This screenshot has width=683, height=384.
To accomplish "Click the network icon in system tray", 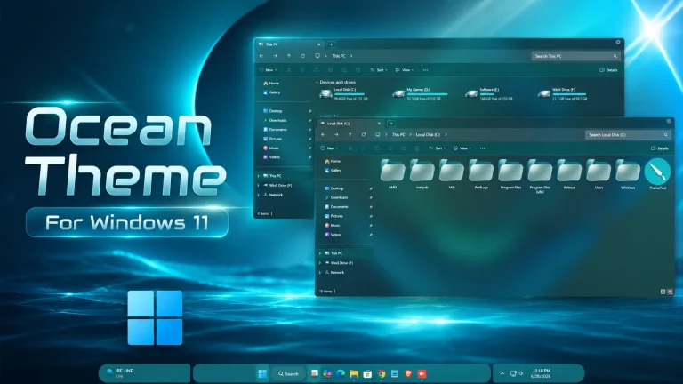I will tap(513, 373).
